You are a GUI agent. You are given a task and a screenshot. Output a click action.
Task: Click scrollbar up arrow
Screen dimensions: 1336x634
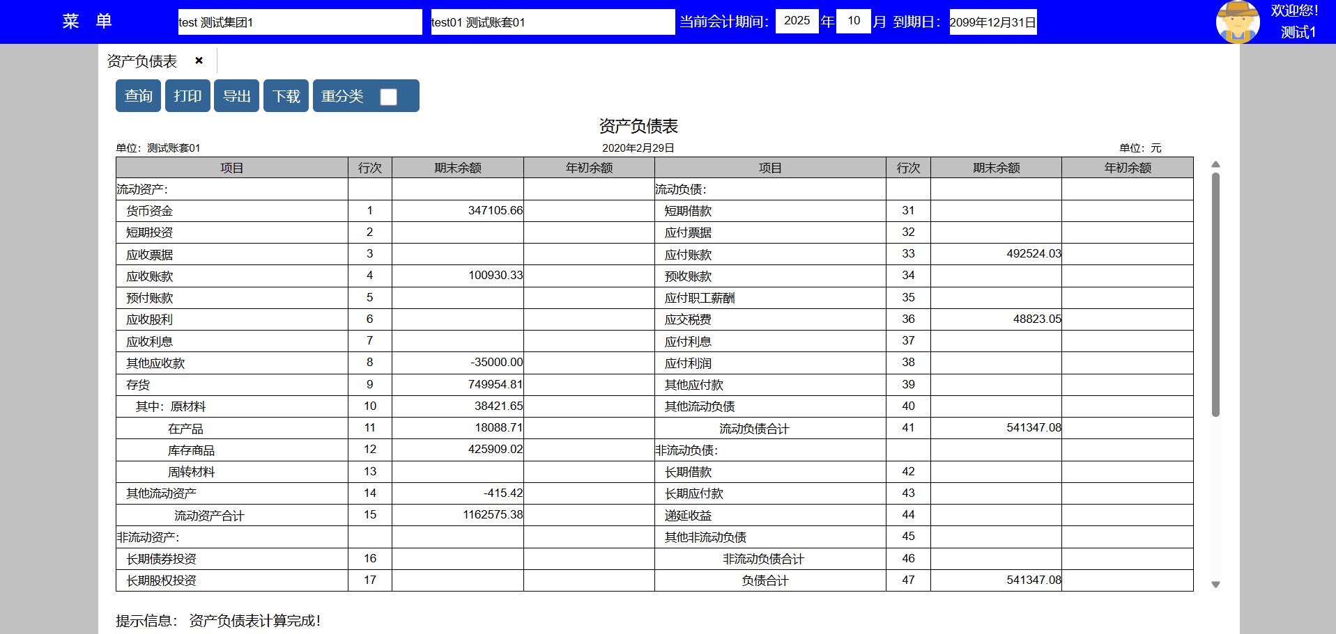1215,165
